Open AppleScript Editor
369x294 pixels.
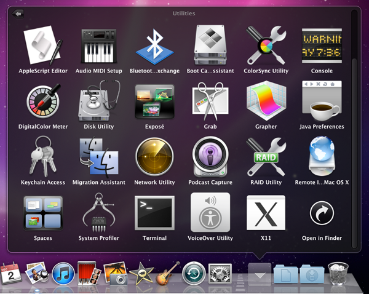(43, 45)
